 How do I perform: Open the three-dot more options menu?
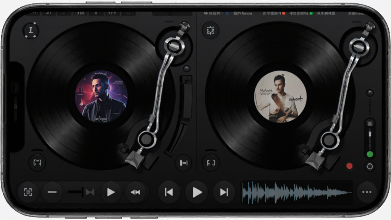(x=367, y=192)
